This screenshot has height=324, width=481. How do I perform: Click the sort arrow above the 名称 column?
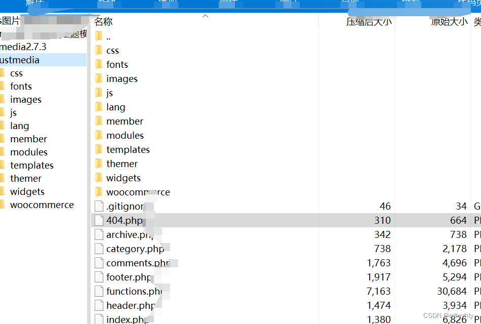coord(206,16)
